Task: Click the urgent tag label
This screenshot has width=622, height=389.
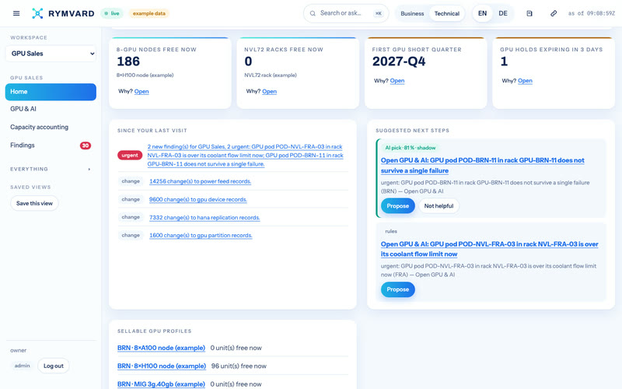Action: 130,155
